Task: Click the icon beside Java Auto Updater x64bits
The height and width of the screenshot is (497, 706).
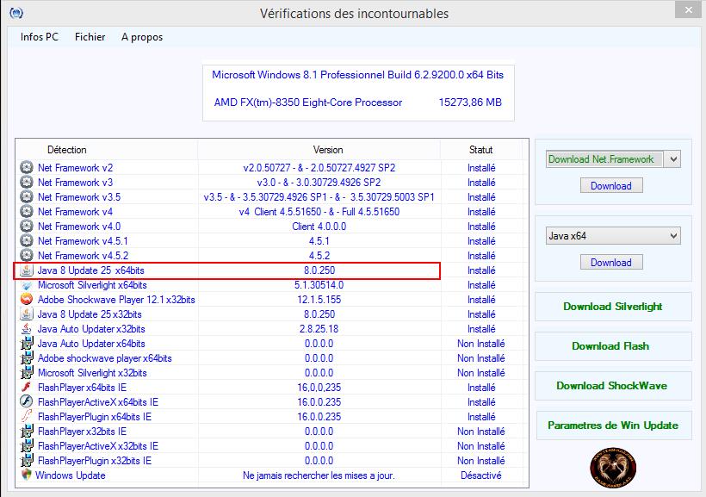Action: tap(27, 344)
